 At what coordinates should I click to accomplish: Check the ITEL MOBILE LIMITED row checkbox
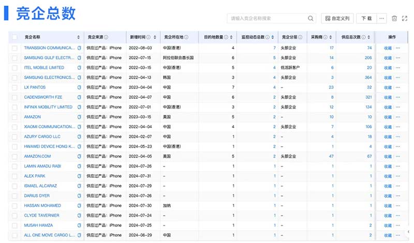(x=15, y=68)
